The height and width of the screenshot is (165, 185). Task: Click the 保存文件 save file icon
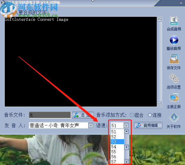point(174,59)
